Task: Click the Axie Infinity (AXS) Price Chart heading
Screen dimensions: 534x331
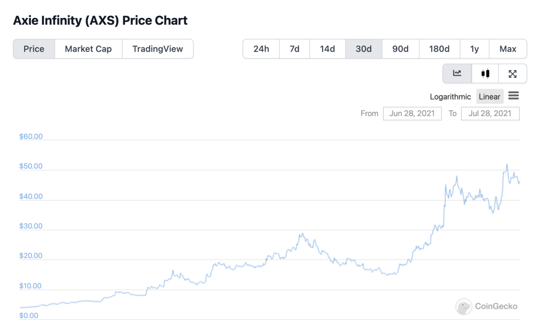Action: click(101, 20)
